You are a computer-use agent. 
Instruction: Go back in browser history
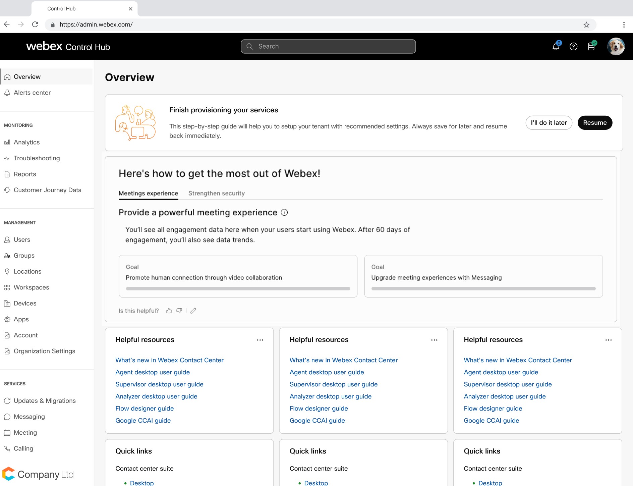coord(7,24)
